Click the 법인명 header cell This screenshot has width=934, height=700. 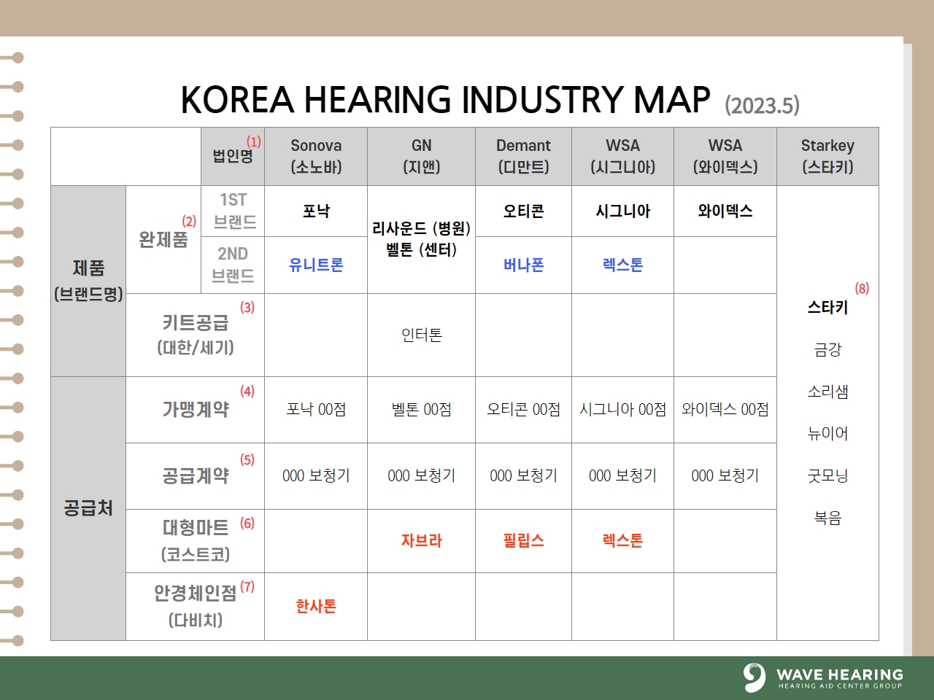pyautogui.click(x=233, y=156)
